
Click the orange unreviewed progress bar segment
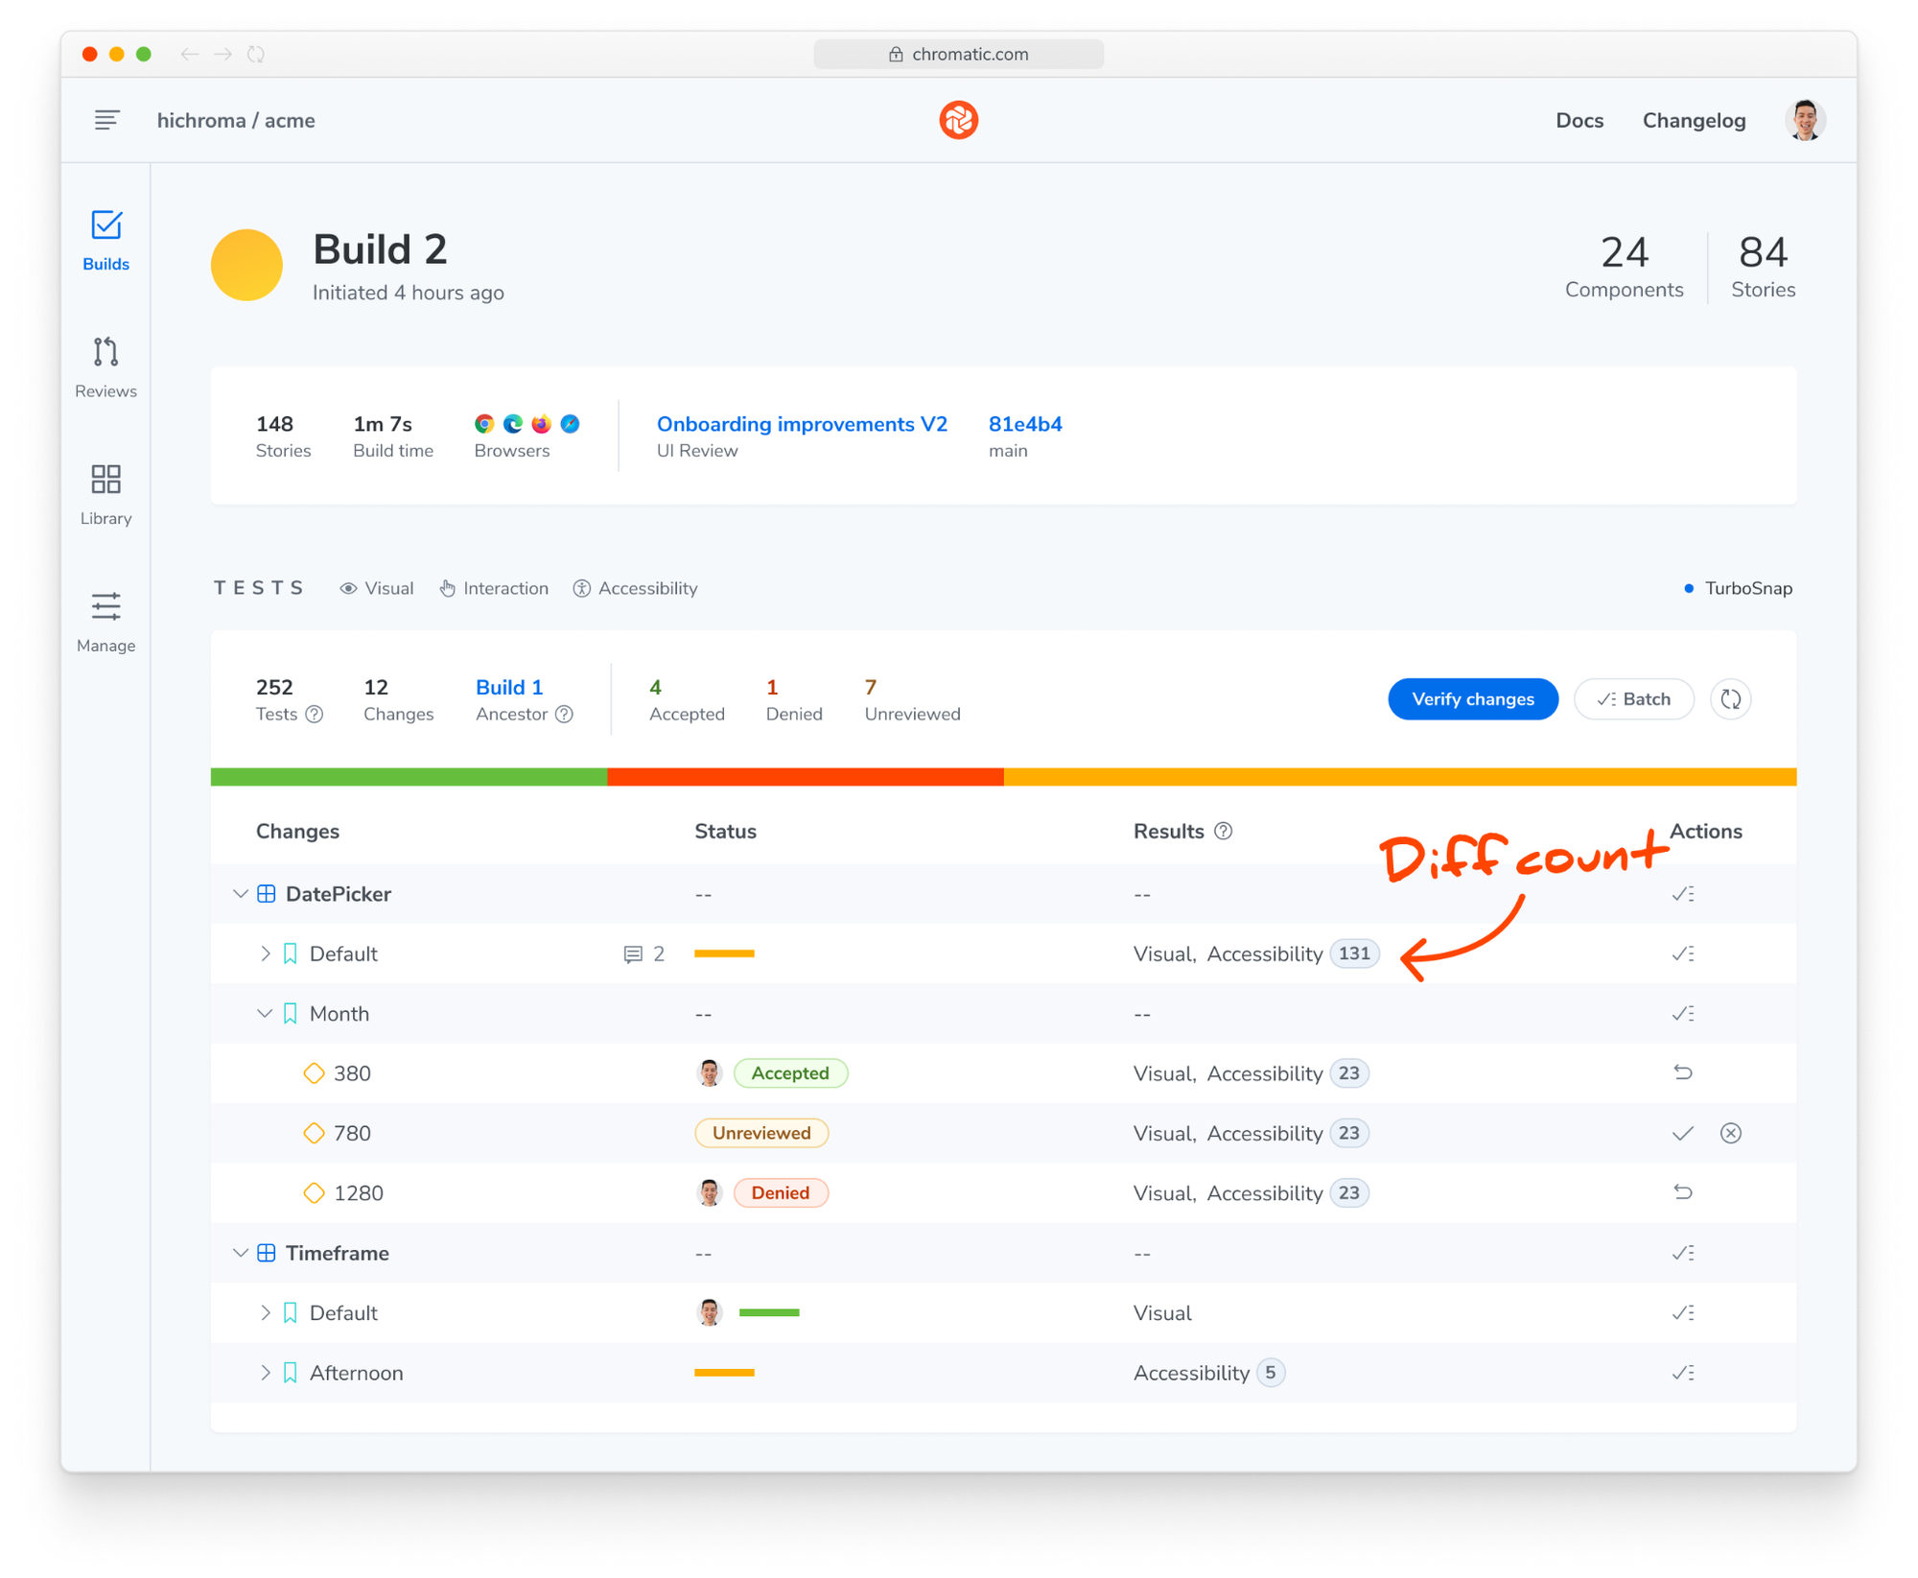1399,777
